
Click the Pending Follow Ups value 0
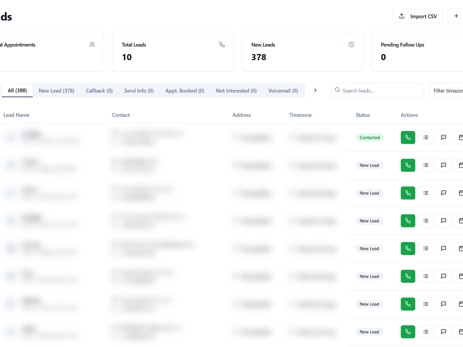(x=383, y=57)
